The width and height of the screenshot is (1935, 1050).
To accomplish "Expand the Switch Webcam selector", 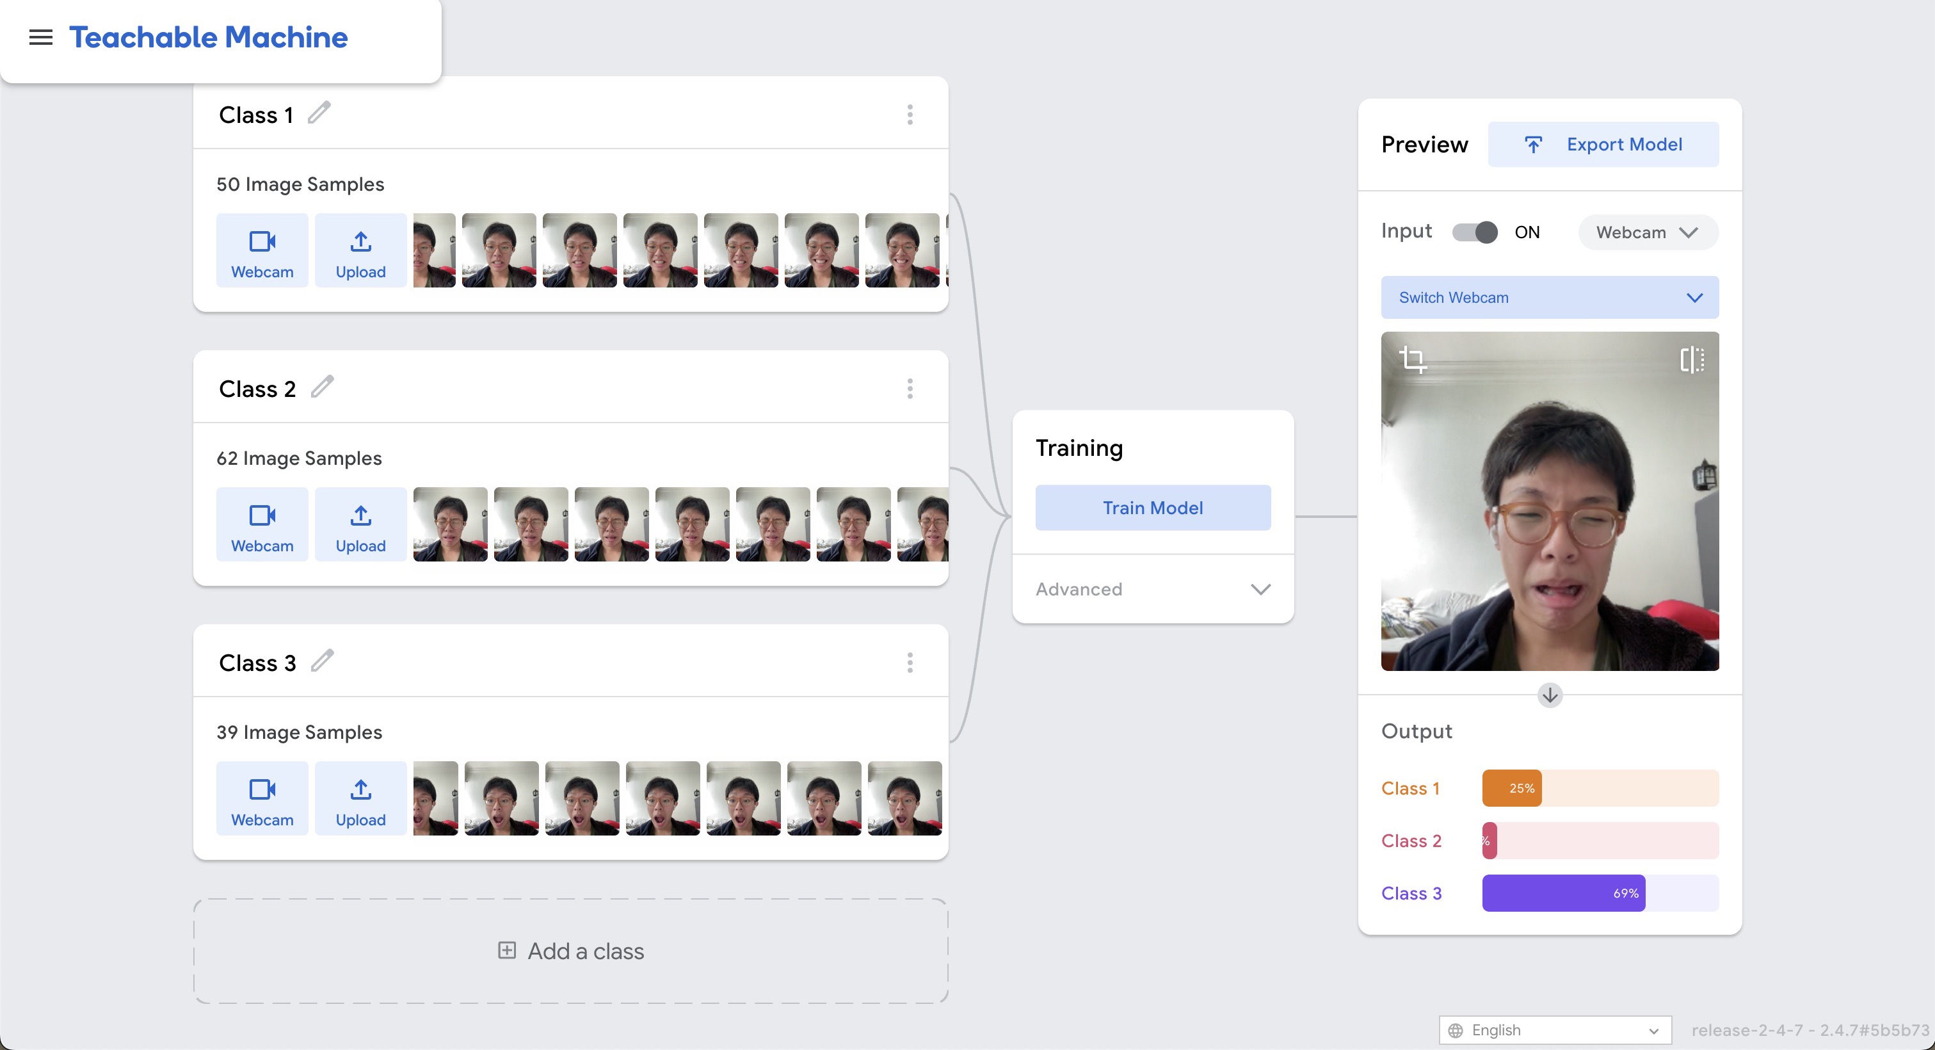I will [1550, 298].
